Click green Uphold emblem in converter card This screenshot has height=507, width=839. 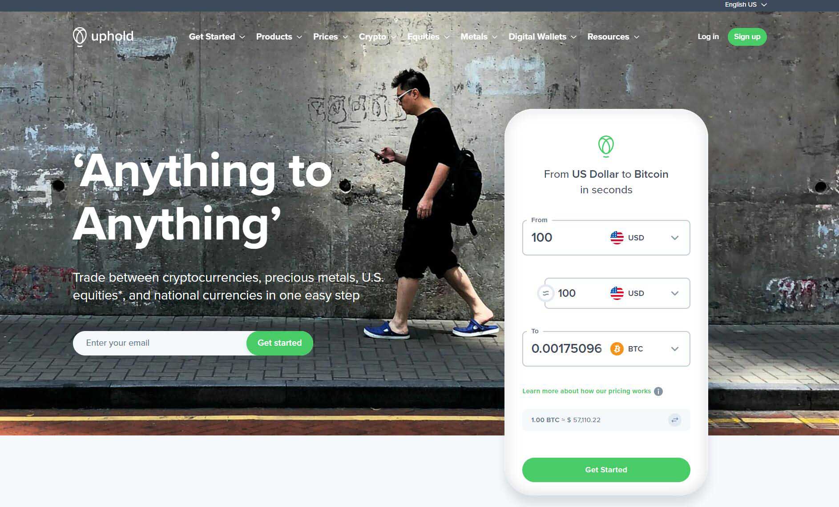tap(606, 146)
